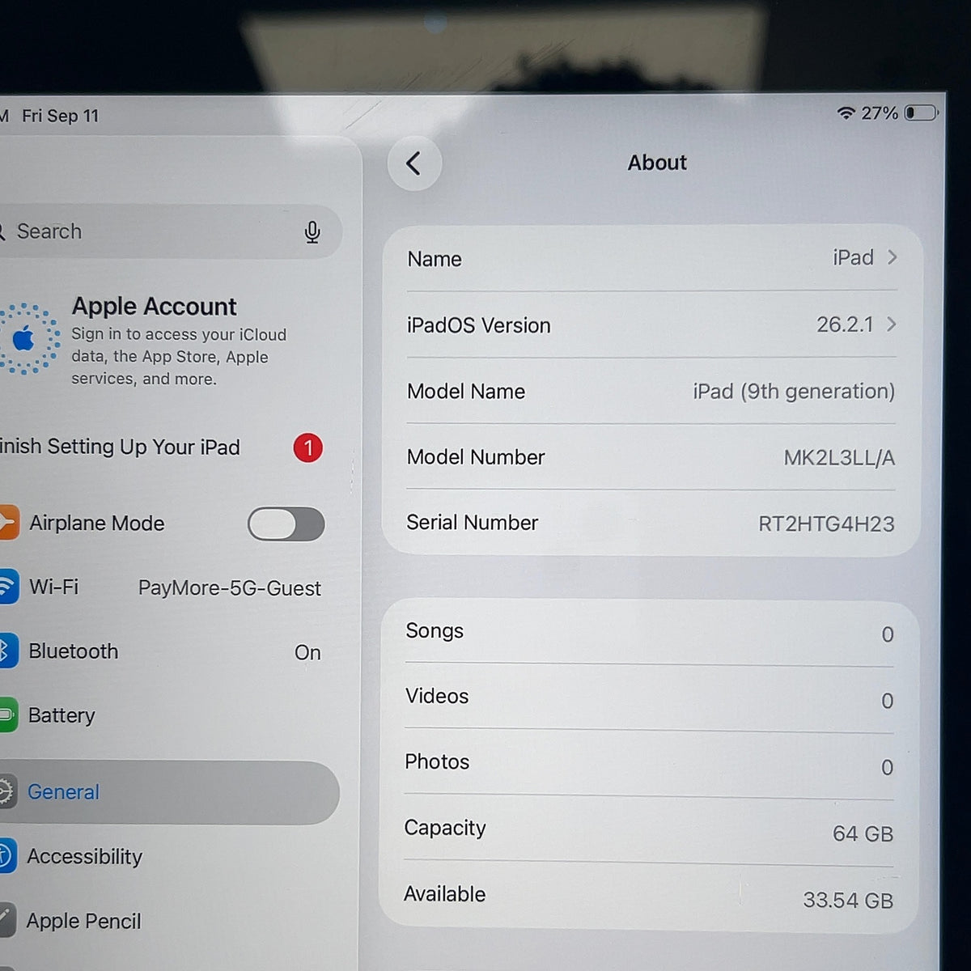Tap the 26.2.1 version value
971x971 pixels.
pyautogui.click(x=845, y=324)
